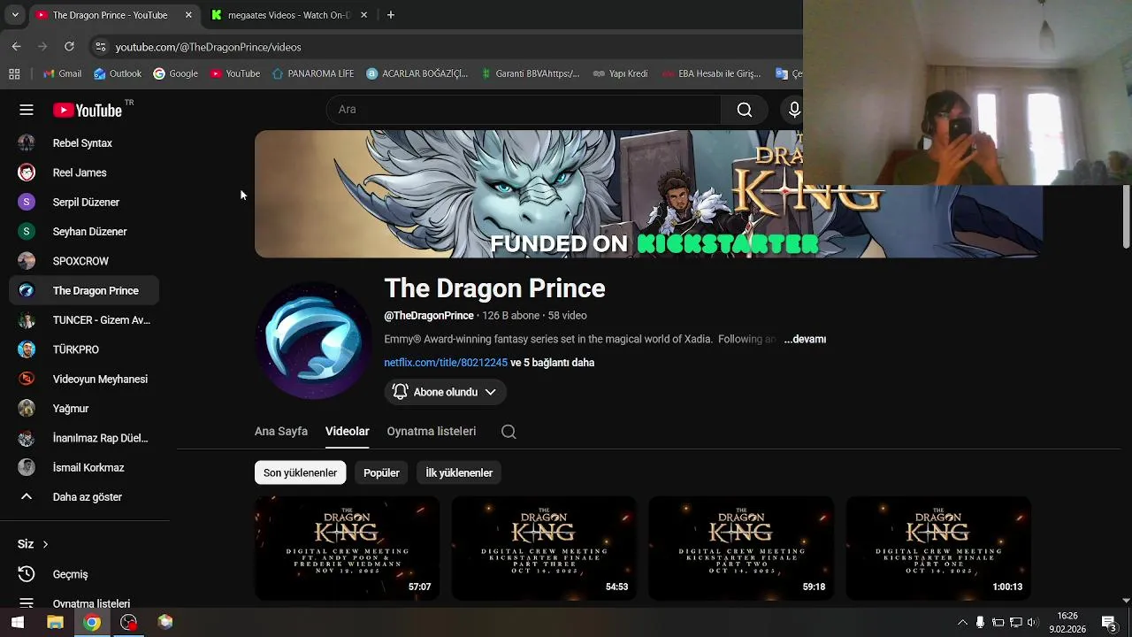Open Videoyun Meyhanesi subscription

point(84,380)
